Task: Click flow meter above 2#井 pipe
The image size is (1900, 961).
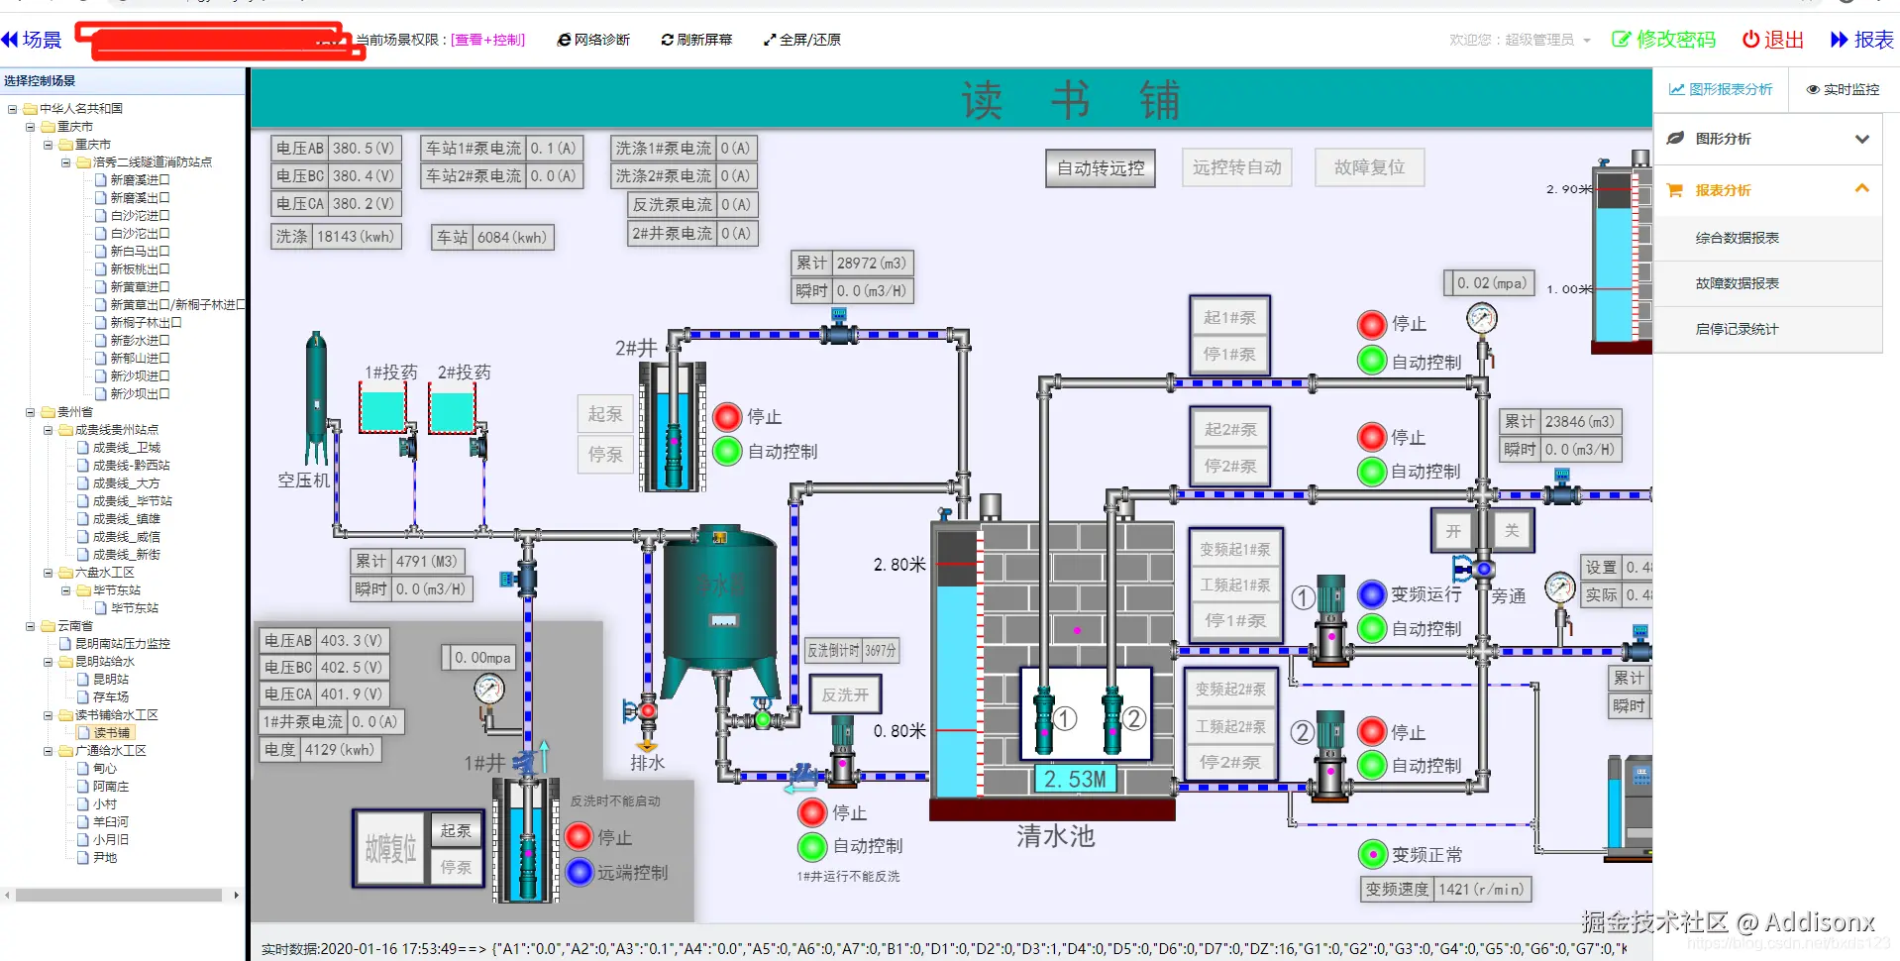Action: click(839, 327)
